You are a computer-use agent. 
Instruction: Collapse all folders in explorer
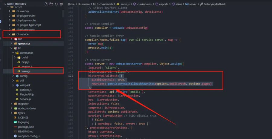pos(61,4)
